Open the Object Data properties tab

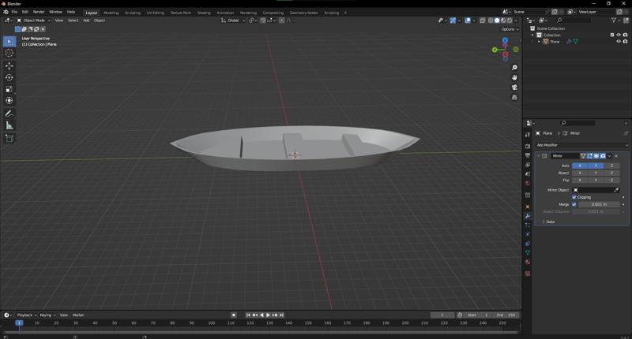(x=528, y=252)
